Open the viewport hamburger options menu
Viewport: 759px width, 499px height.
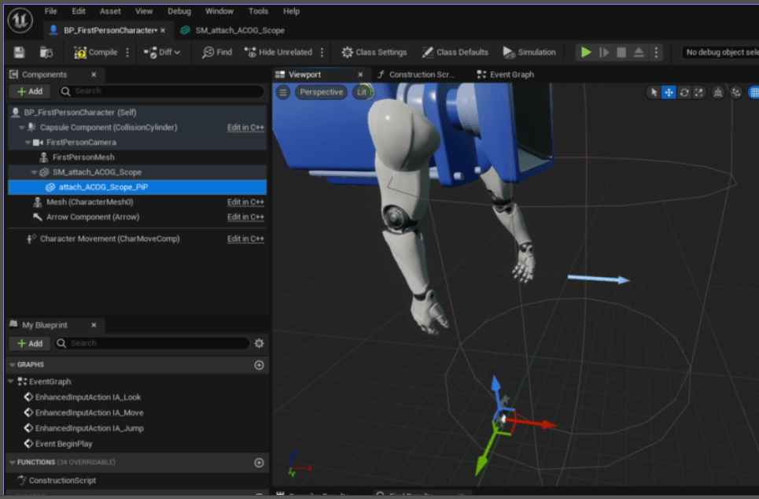[284, 92]
